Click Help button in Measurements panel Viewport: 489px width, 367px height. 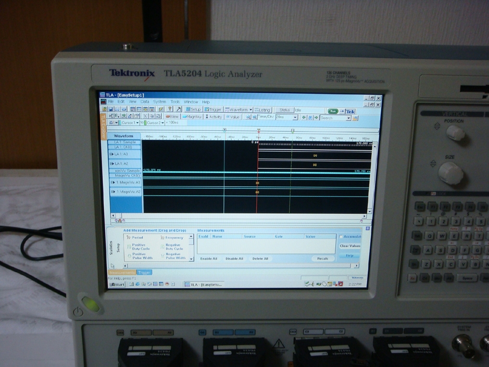(349, 255)
